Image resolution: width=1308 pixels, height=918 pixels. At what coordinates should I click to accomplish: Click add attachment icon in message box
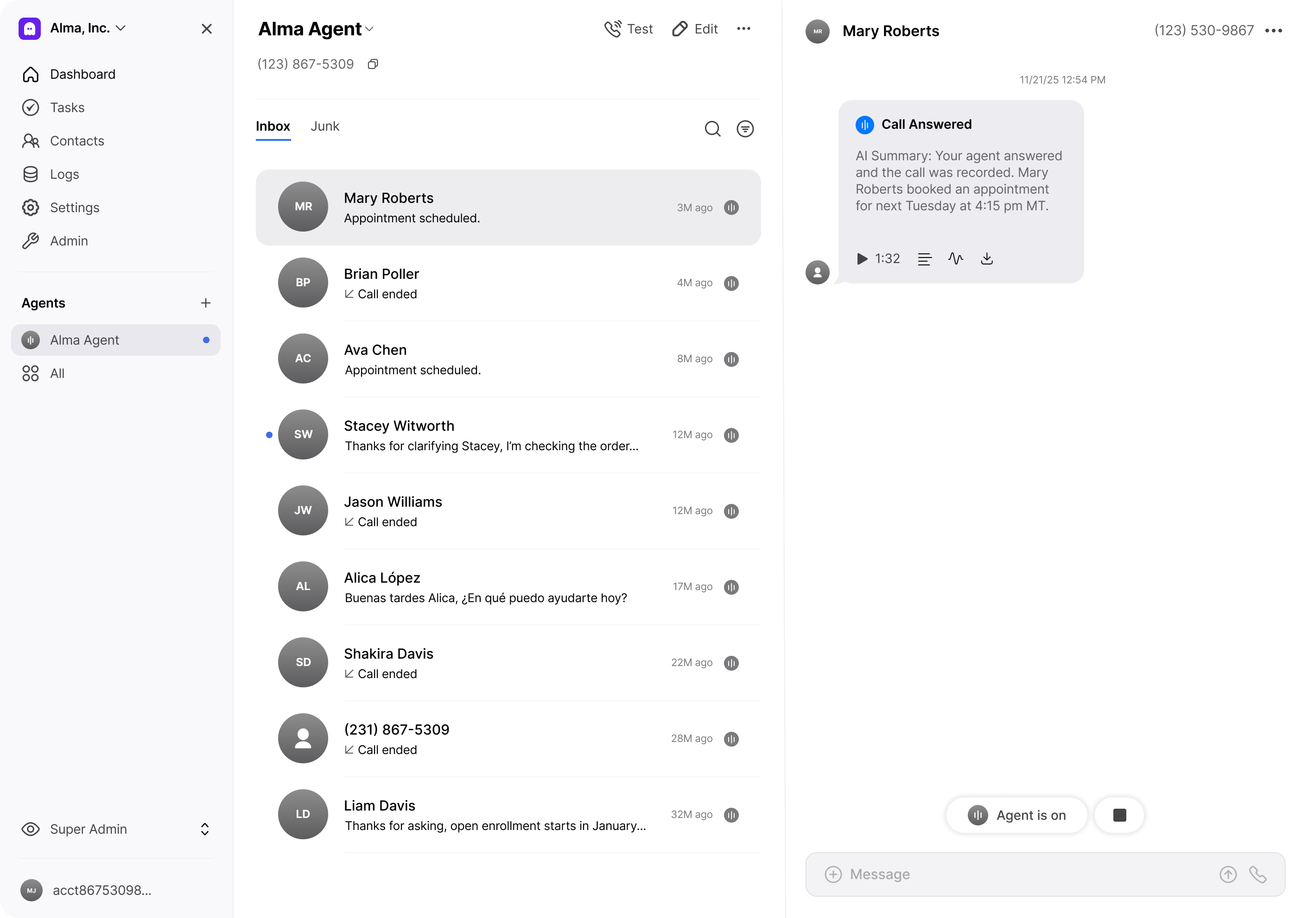point(833,874)
